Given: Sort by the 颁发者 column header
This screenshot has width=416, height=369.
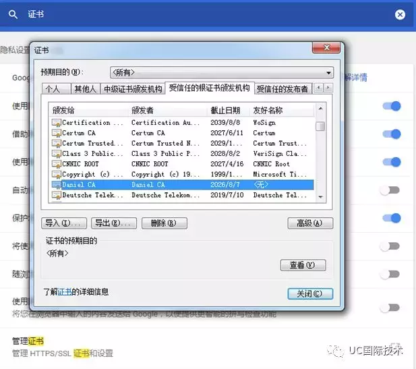Looking at the screenshot, I should point(167,110).
